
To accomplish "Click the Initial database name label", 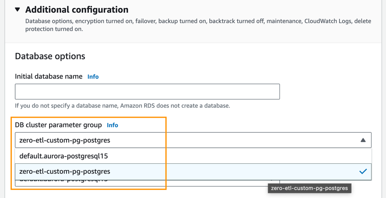I will [48, 77].
